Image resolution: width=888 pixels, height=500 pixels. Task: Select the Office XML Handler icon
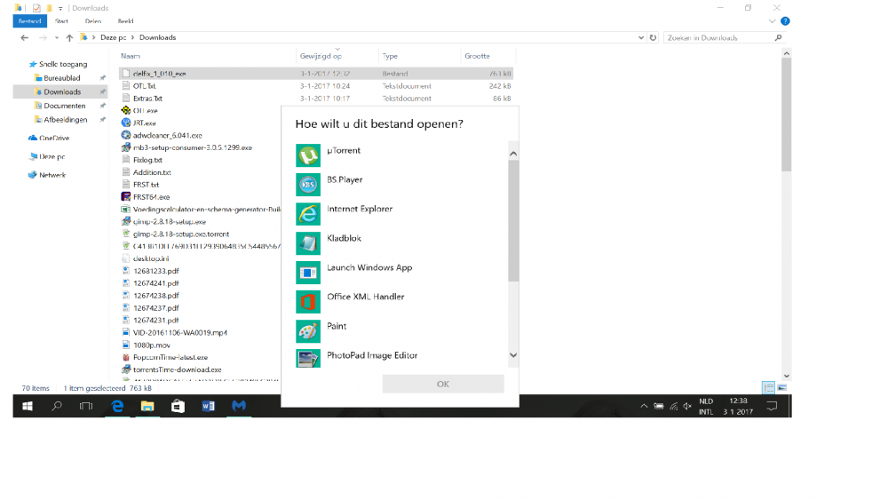pos(307,301)
